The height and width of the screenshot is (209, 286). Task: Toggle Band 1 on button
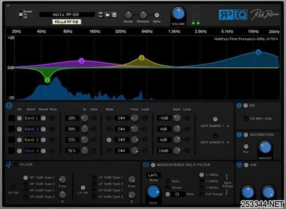pos(19,118)
